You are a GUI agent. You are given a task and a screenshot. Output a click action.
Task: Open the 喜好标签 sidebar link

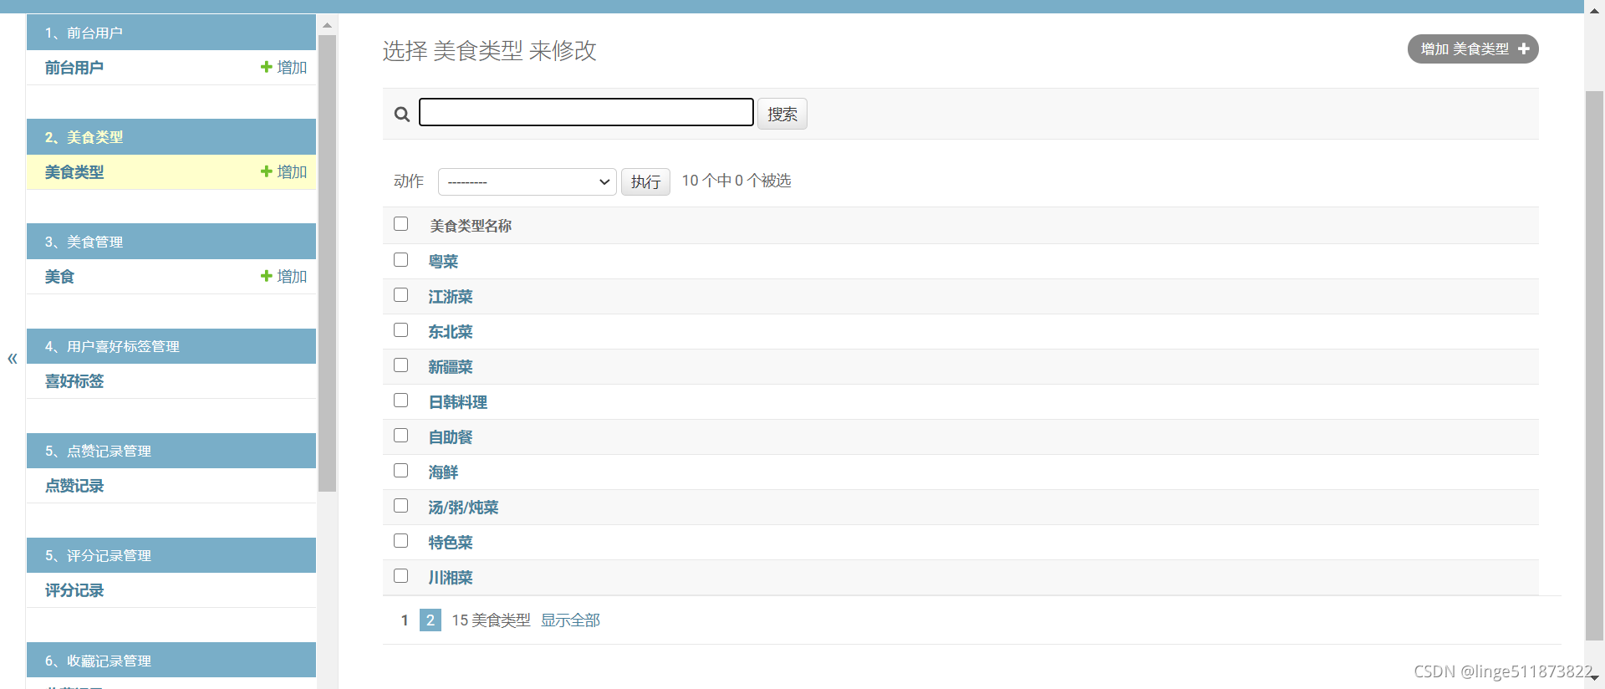point(74,381)
